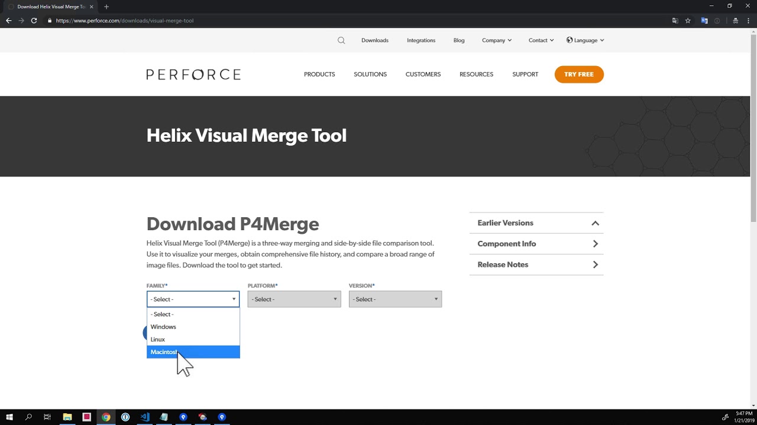Choose the '- Select -' option in list
This screenshot has width=757, height=425.
pos(193,314)
